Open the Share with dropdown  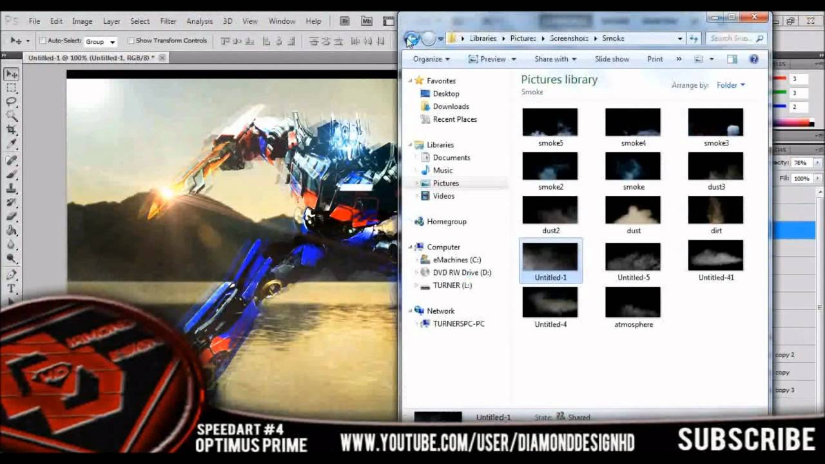coord(555,59)
